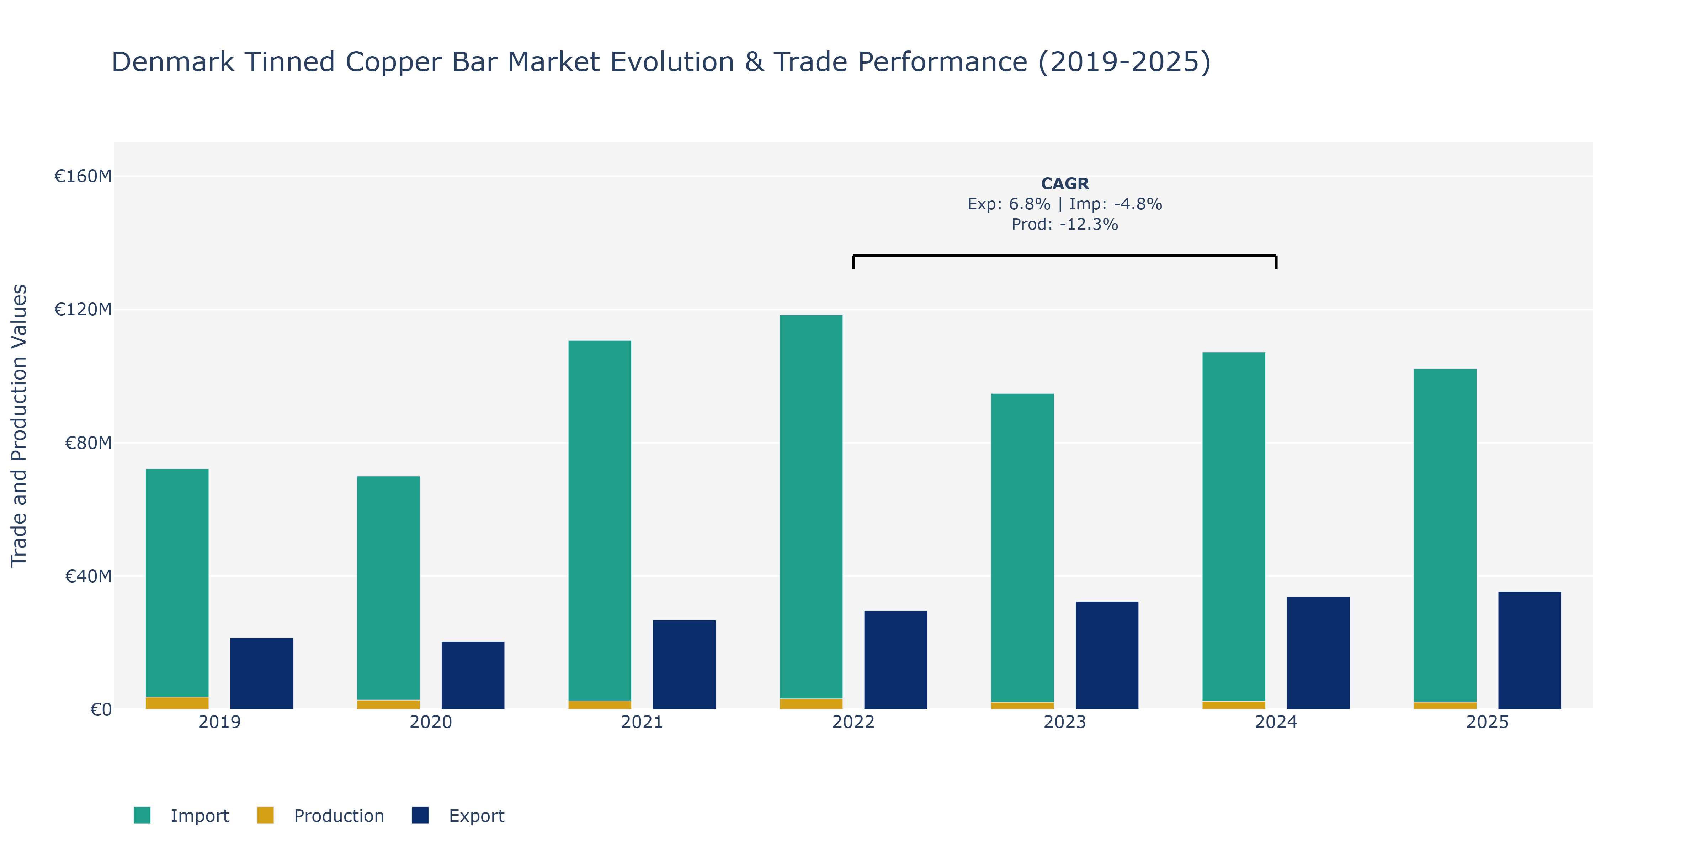Viewport: 1707px width, 853px height.
Task: Click the 2025 x-axis label
Action: [1488, 722]
